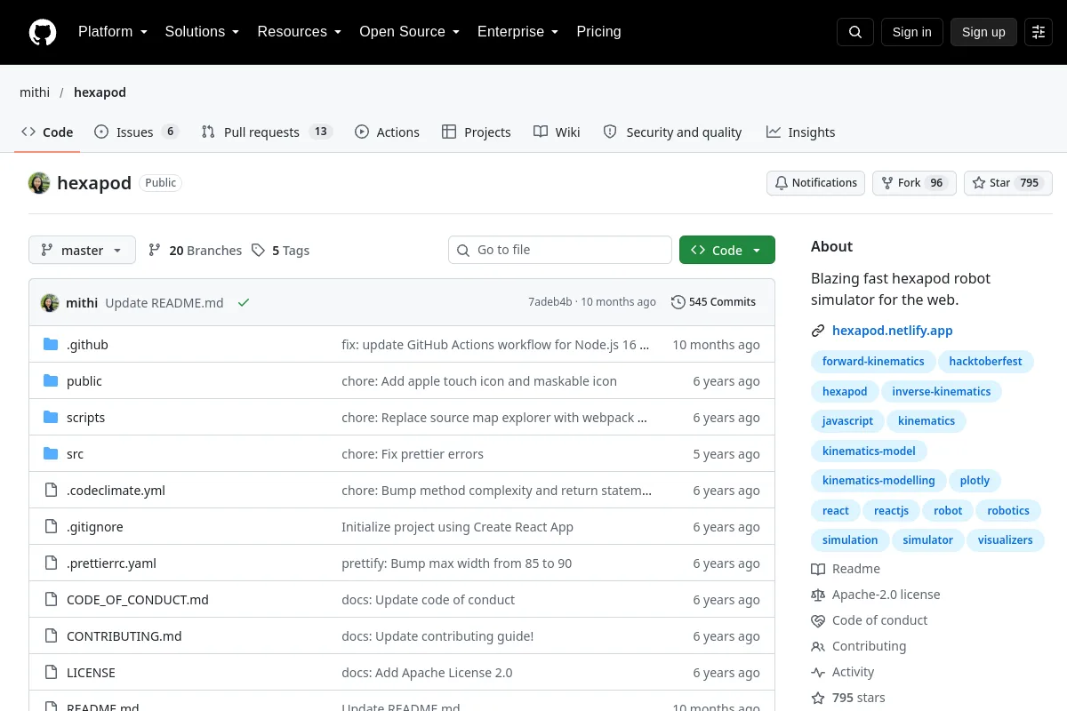Click mithi's avatar beside repository name
This screenshot has width=1067, height=711.
(39, 183)
